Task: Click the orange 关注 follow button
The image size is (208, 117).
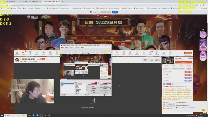Action: tap(43, 59)
